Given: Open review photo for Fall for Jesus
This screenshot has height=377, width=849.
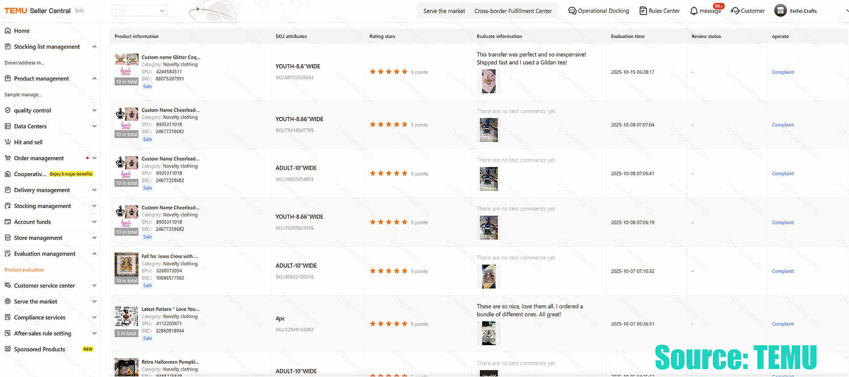Looking at the screenshot, I should 489,277.
